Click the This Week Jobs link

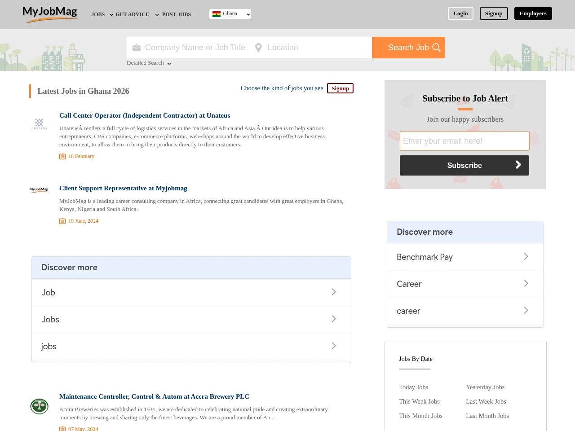[x=419, y=401]
